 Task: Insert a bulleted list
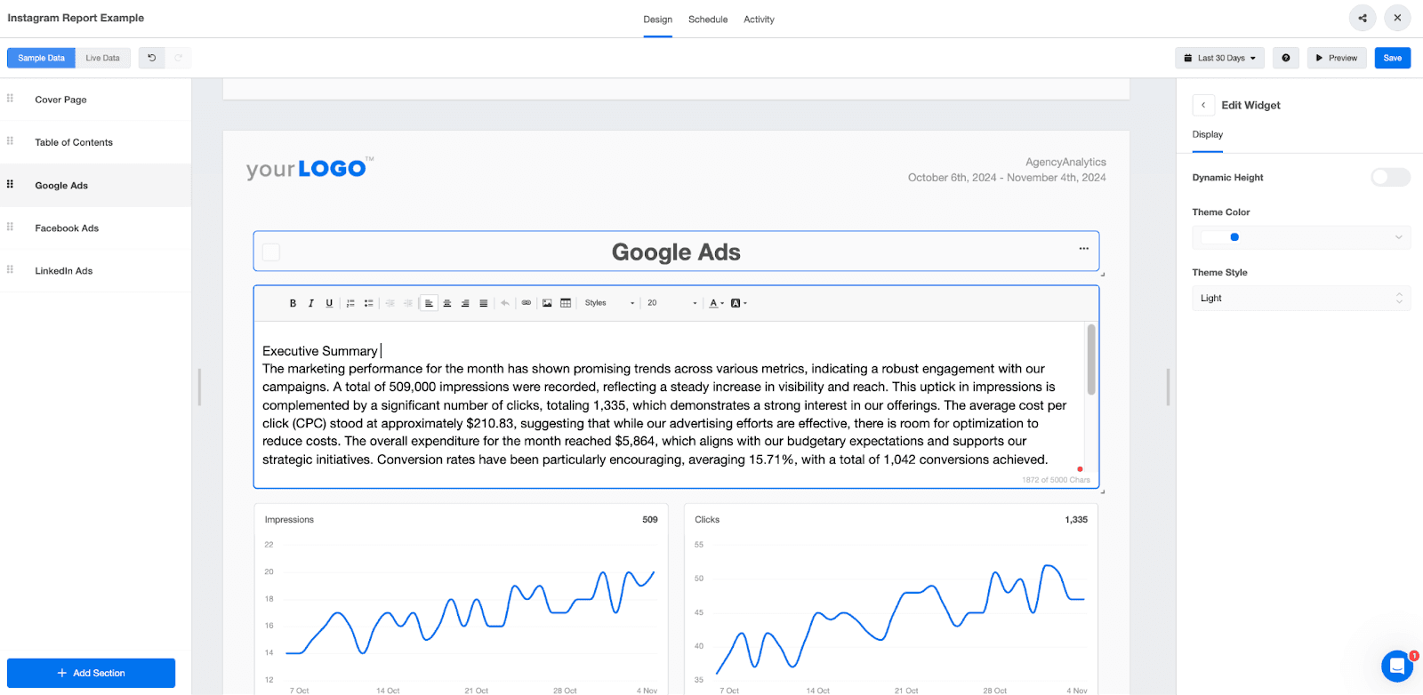[369, 302]
